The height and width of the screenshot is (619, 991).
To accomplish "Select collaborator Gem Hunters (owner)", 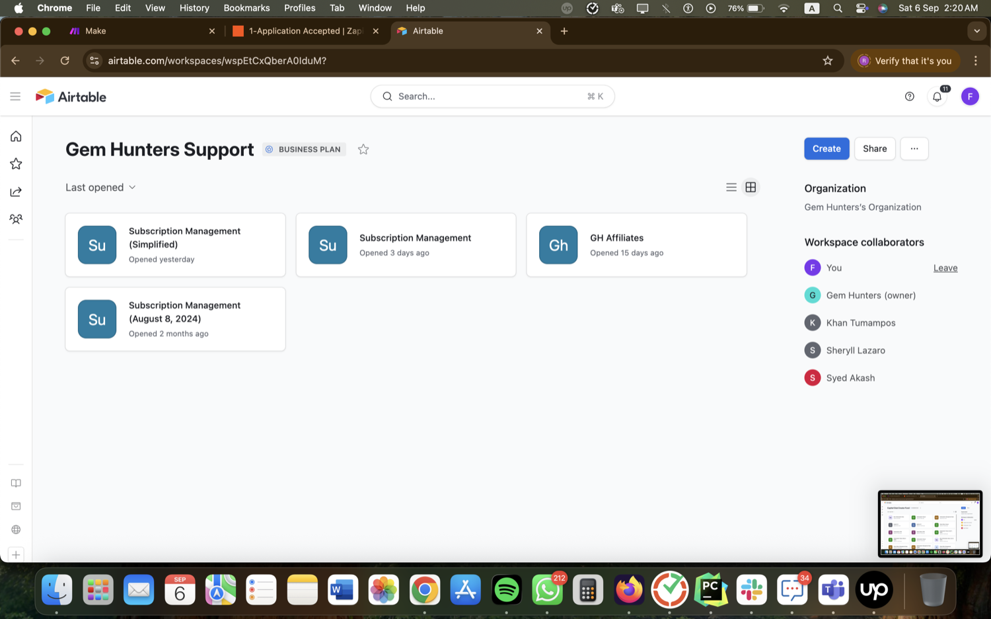I will [x=860, y=295].
